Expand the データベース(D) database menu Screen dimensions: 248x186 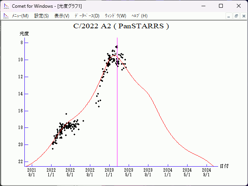tap(87, 16)
